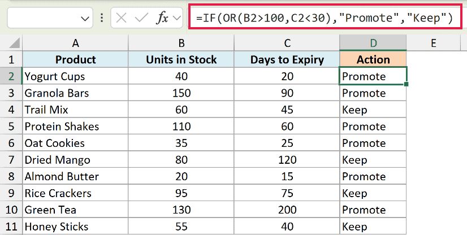Select row 11 header
This screenshot has width=467, height=235.
click(x=11, y=227)
